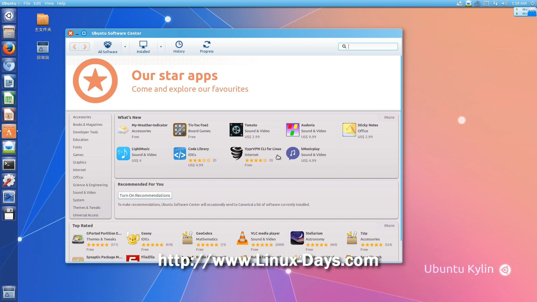Open the VLC media player icon
The height and width of the screenshot is (302, 537).
tap(242, 238)
